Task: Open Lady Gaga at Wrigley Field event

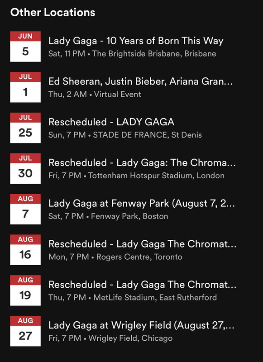Action: pos(142,325)
